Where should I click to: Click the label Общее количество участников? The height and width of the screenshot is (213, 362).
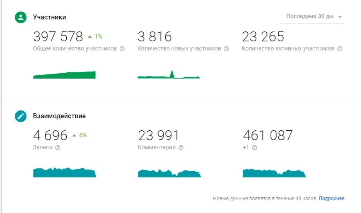75,49
